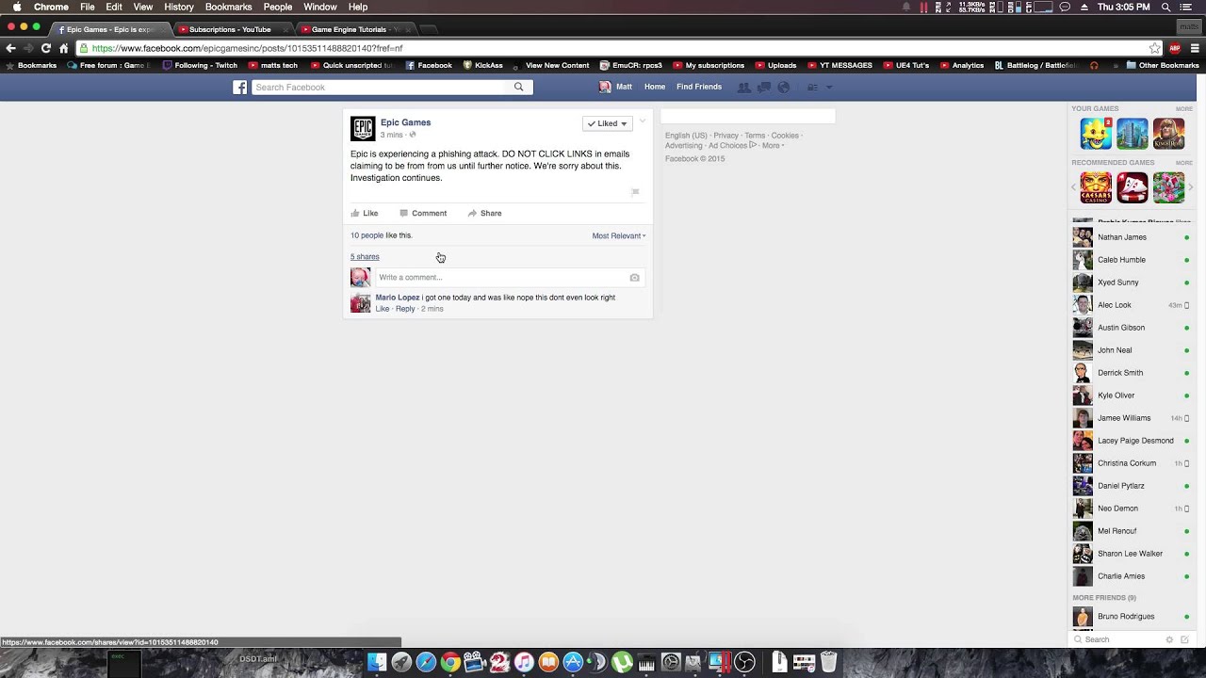View the 10 people who like this
Image resolution: width=1206 pixels, height=678 pixels.
coord(367,235)
